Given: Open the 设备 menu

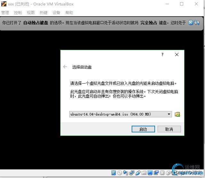Looking at the screenshot, I should click(56, 12).
